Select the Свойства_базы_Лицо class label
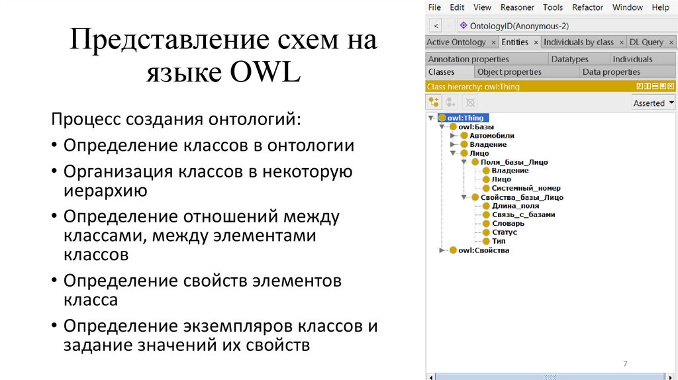Screen dimensions: 678x380 point(522,197)
